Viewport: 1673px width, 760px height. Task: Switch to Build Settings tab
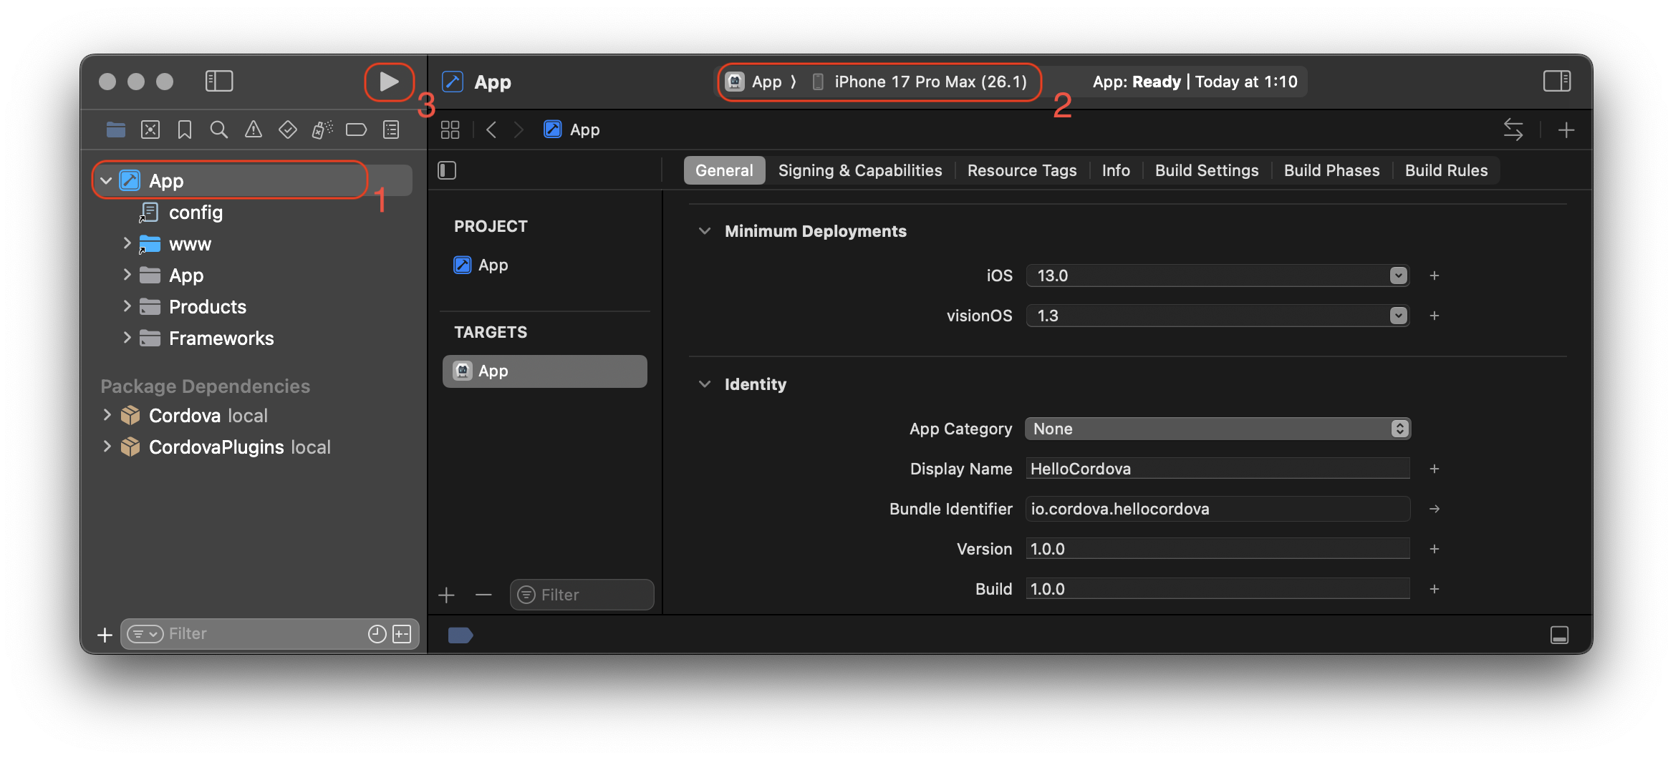[1206, 170]
